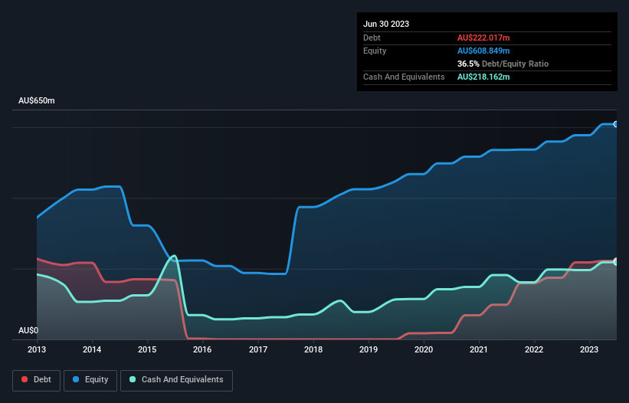
Task: Click the blue Equity legend dot
Action: (x=76, y=379)
